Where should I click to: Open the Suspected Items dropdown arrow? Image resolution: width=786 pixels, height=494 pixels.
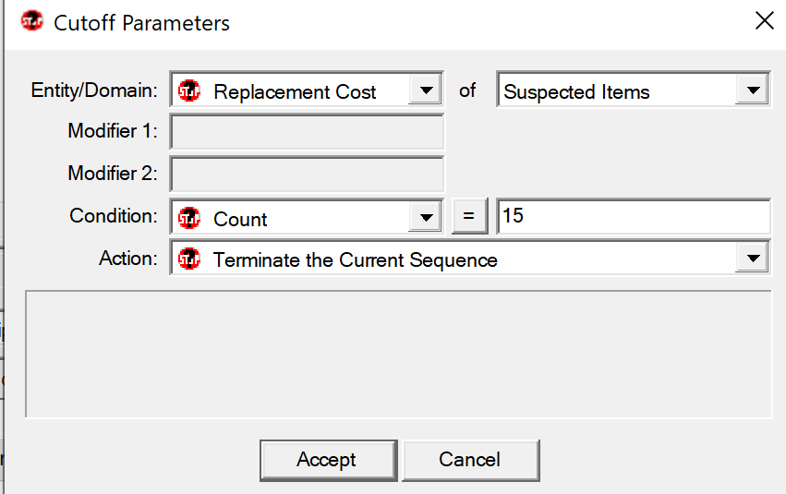pos(752,91)
